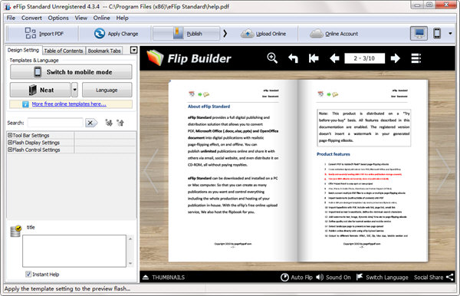This screenshot has width=460, height=296.
Task: Switch to the Design Setting tab
Action: coord(23,50)
